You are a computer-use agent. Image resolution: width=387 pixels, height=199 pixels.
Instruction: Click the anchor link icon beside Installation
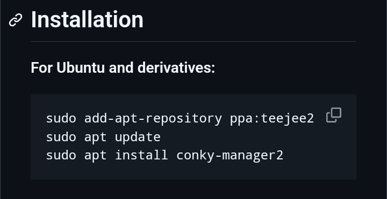16,20
